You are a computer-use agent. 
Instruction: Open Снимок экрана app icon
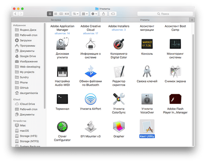(175, 71)
